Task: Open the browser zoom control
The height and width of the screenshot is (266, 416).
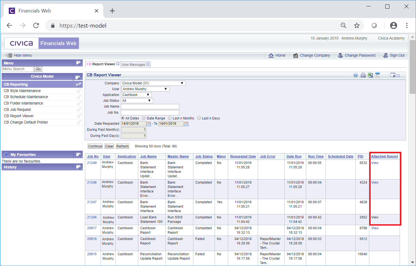Action: coord(344,25)
